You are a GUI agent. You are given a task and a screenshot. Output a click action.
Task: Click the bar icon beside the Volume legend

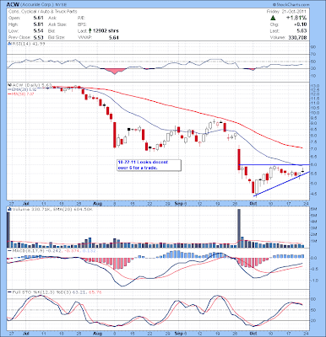click(x=9, y=209)
